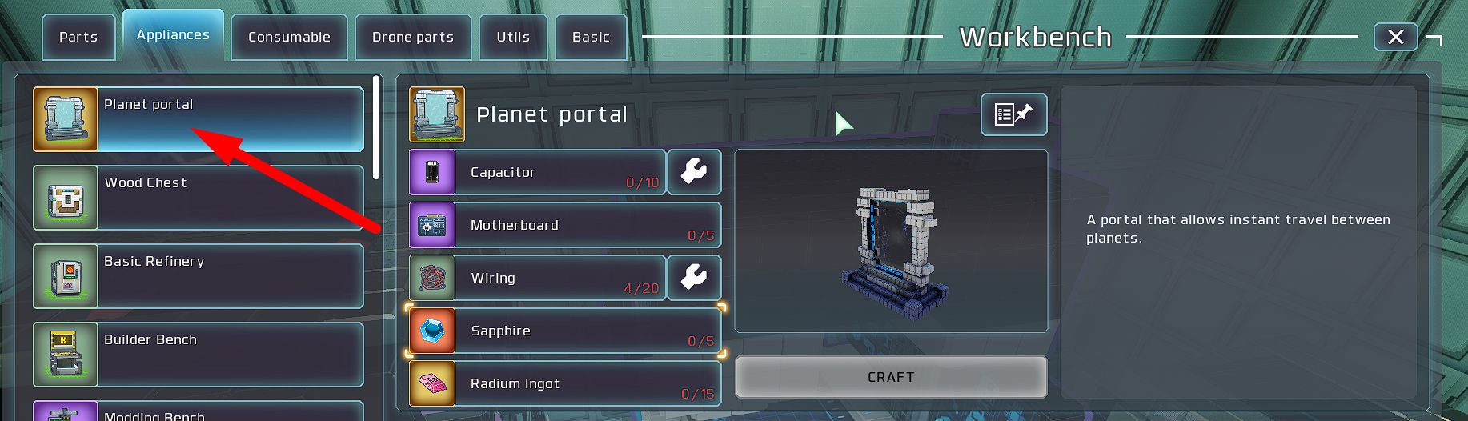
Task: Click the recipe list scrollbar
Action: (376, 128)
